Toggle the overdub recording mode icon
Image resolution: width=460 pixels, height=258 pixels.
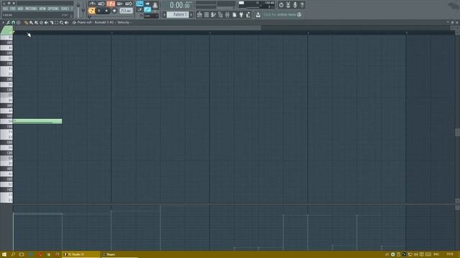click(x=120, y=4)
